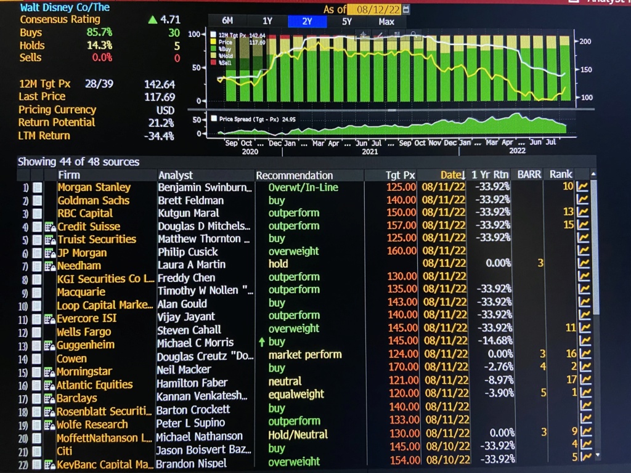The width and height of the screenshot is (631, 473).
Task: Toggle the Price Spread (Tgt - Px) legend box
Action: [214, 119]
